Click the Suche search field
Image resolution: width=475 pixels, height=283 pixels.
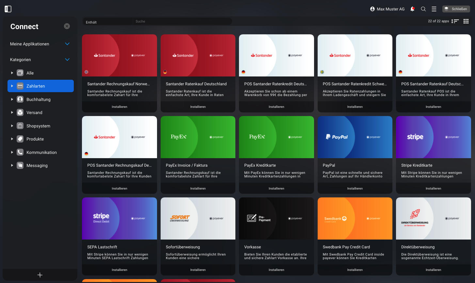click(182, 22)
